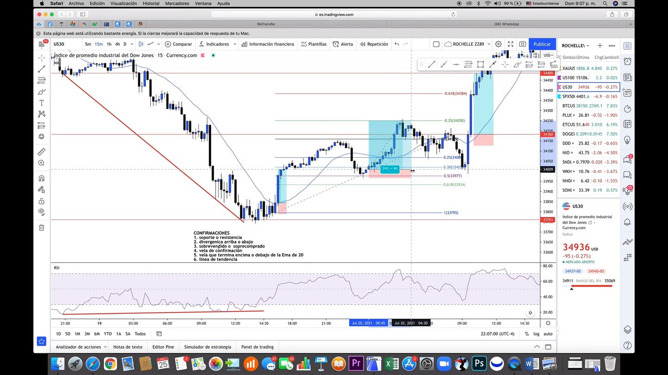Open chart settings gear in top toolbar
The width and height of the screenshot is (668, 375).
pos(498,44)
